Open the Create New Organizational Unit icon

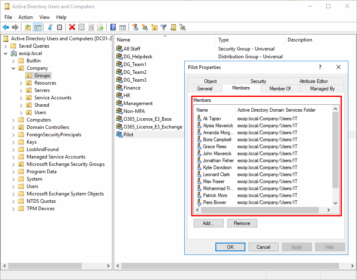(154, 27)
